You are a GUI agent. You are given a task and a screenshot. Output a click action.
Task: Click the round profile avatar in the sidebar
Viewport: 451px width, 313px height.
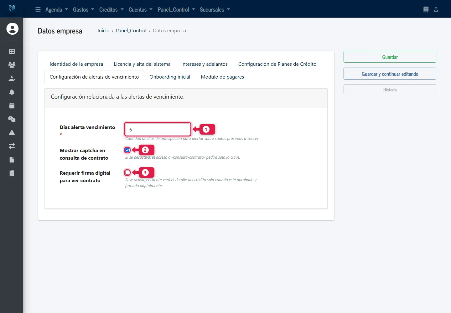point(12,29)
